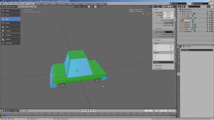
Task: Open the viewport View menu
Action: [20, 7]
